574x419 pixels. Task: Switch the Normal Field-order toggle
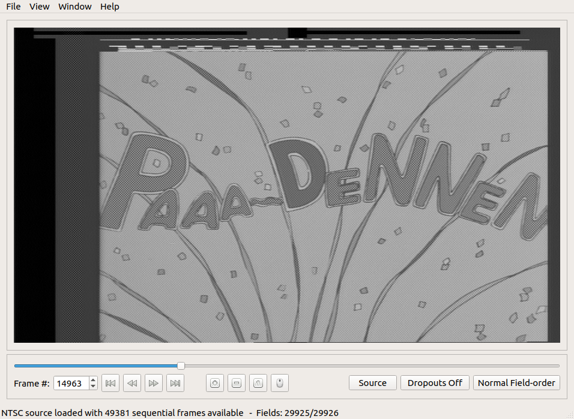tap(516, 383)
